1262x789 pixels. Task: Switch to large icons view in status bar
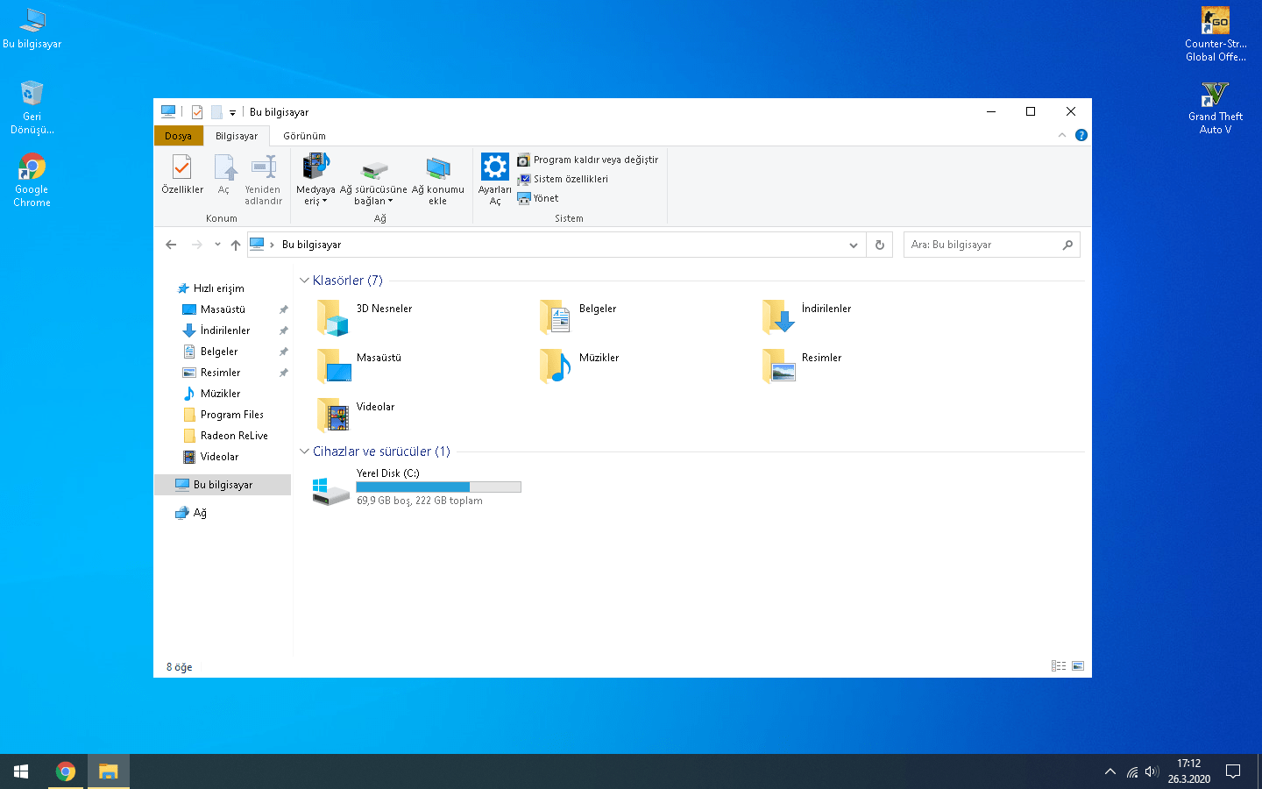[x=1078, y=666]
